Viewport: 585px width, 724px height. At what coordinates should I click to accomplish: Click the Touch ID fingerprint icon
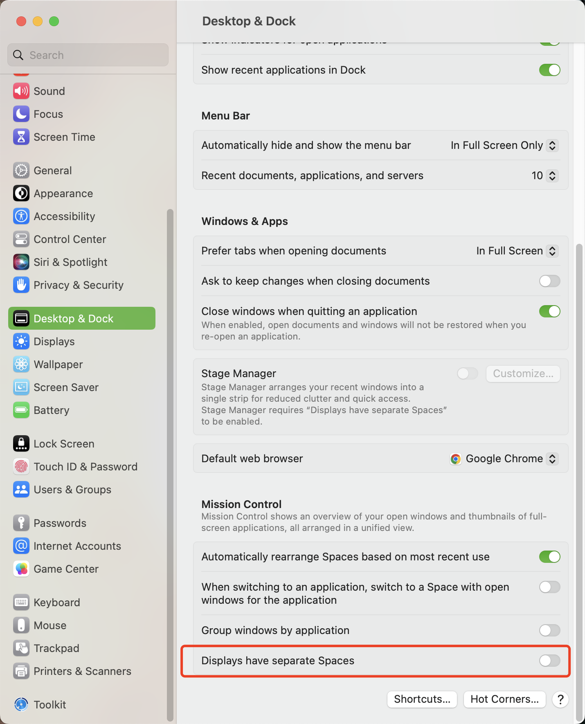pyautogui.click(x=21, y=467)
